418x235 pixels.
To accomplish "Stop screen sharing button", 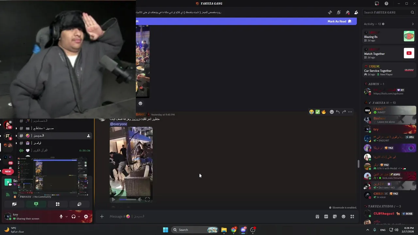I will click(36, 204).
